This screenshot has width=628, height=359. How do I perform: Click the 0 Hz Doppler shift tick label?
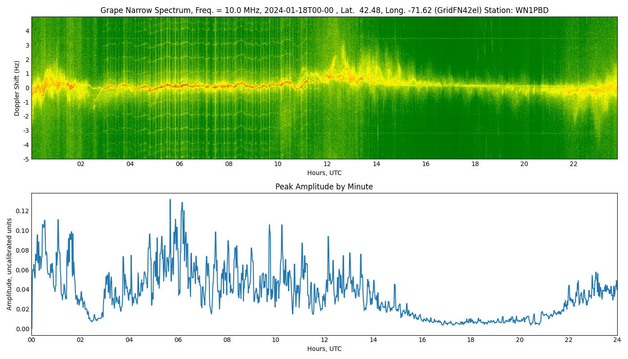[27, 88]
